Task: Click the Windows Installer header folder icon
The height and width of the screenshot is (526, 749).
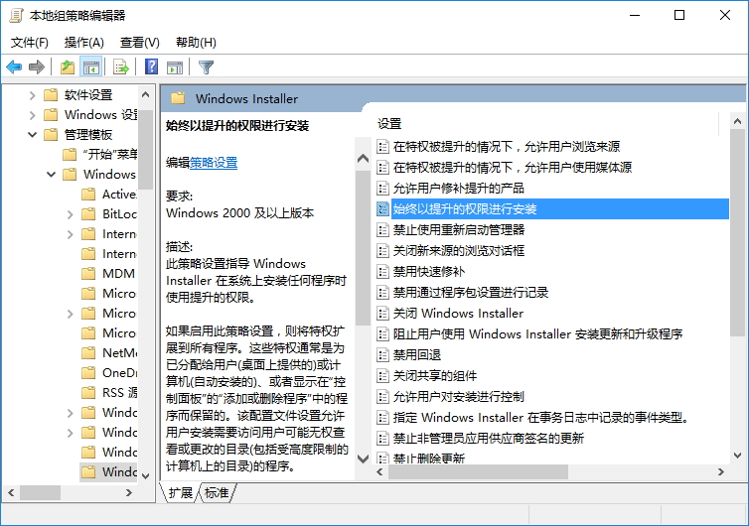Action: [x=178, y=98]
